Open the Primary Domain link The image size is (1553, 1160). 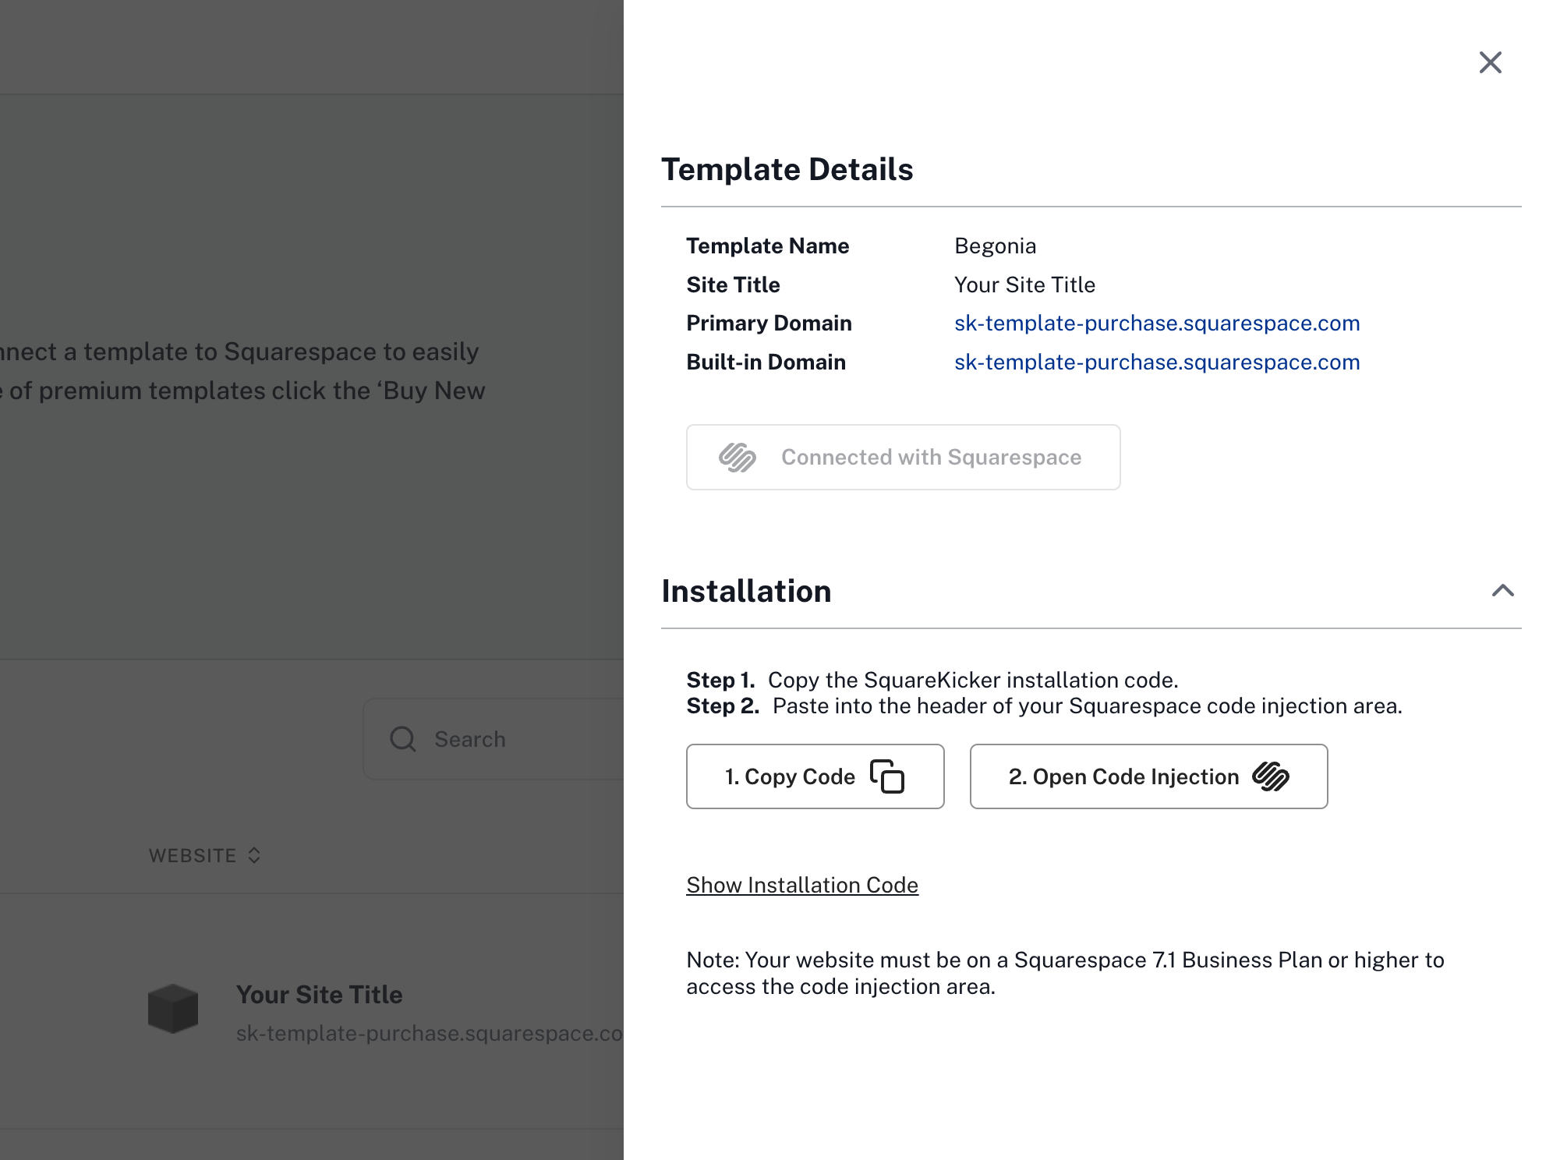pyautogui.click(x=1157, y=324)
